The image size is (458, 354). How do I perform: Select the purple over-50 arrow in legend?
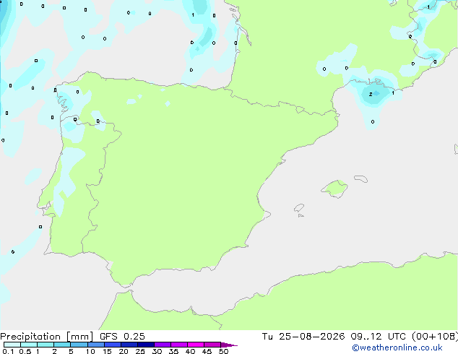229,345
